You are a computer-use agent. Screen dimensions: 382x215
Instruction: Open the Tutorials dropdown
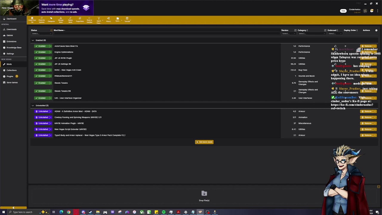tap(127, 20)
